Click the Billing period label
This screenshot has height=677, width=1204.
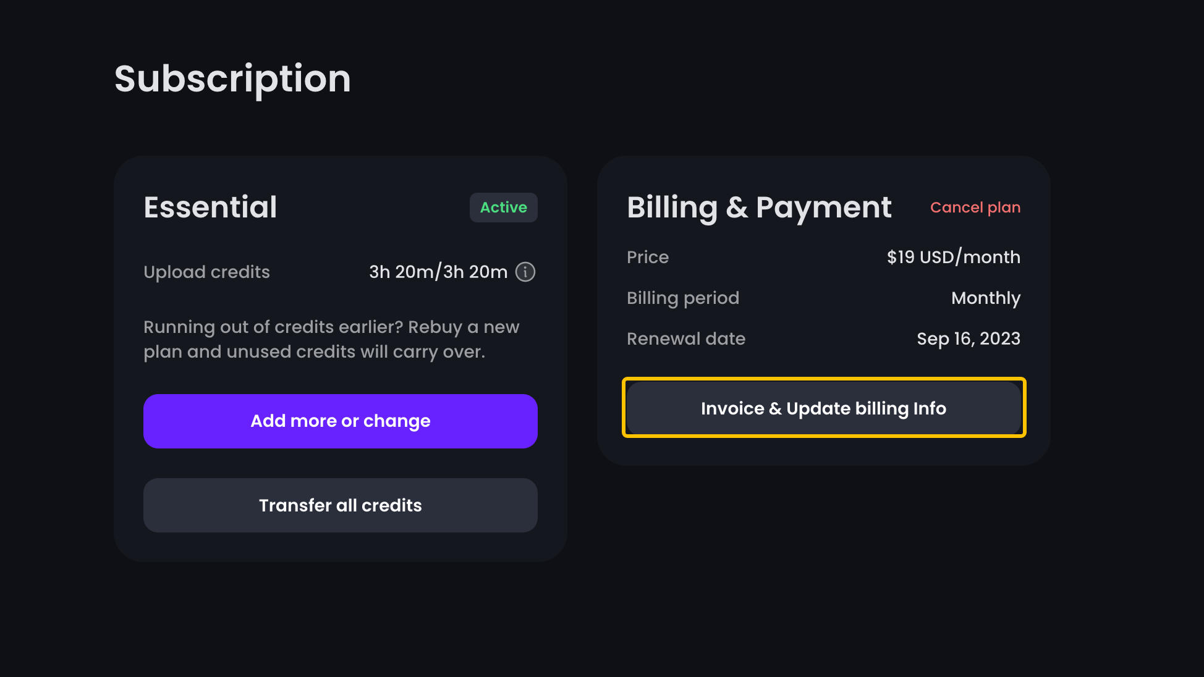683,298
